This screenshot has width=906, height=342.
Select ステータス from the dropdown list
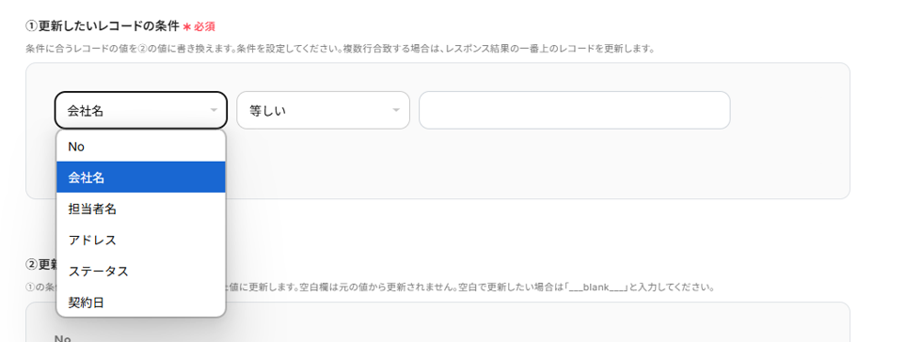(140, 271)
